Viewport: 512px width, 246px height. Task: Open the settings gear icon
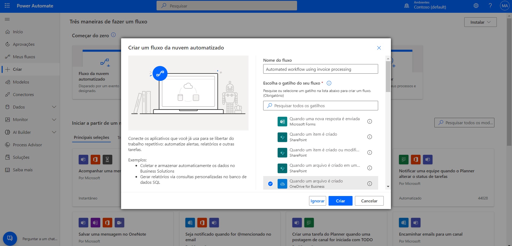tap(476, 6)
